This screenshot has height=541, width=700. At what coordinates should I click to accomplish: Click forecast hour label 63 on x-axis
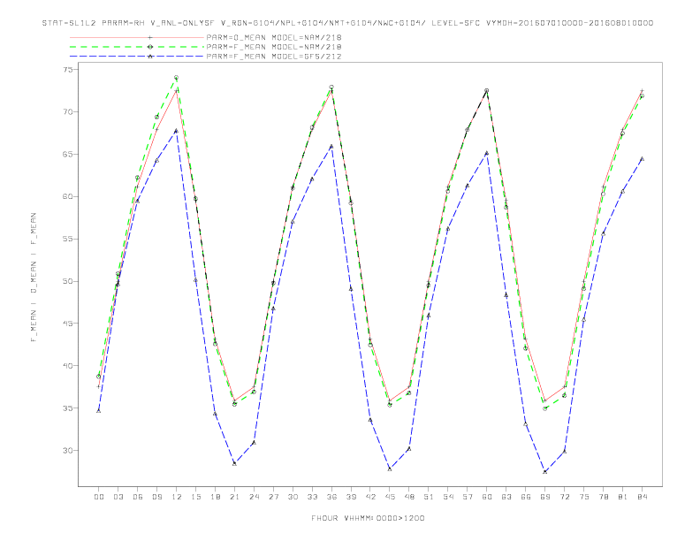click(x=506, y=497)
